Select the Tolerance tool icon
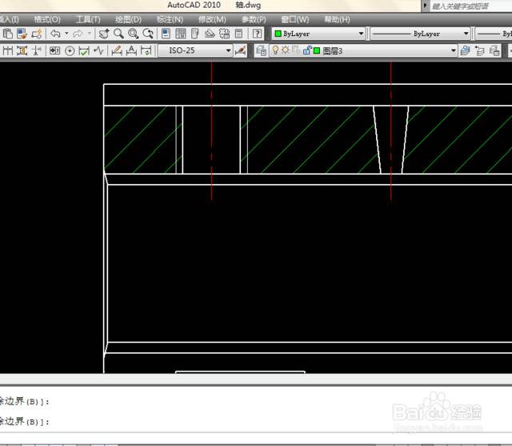Screen dimensions: 512x446 tap(55, 50)
